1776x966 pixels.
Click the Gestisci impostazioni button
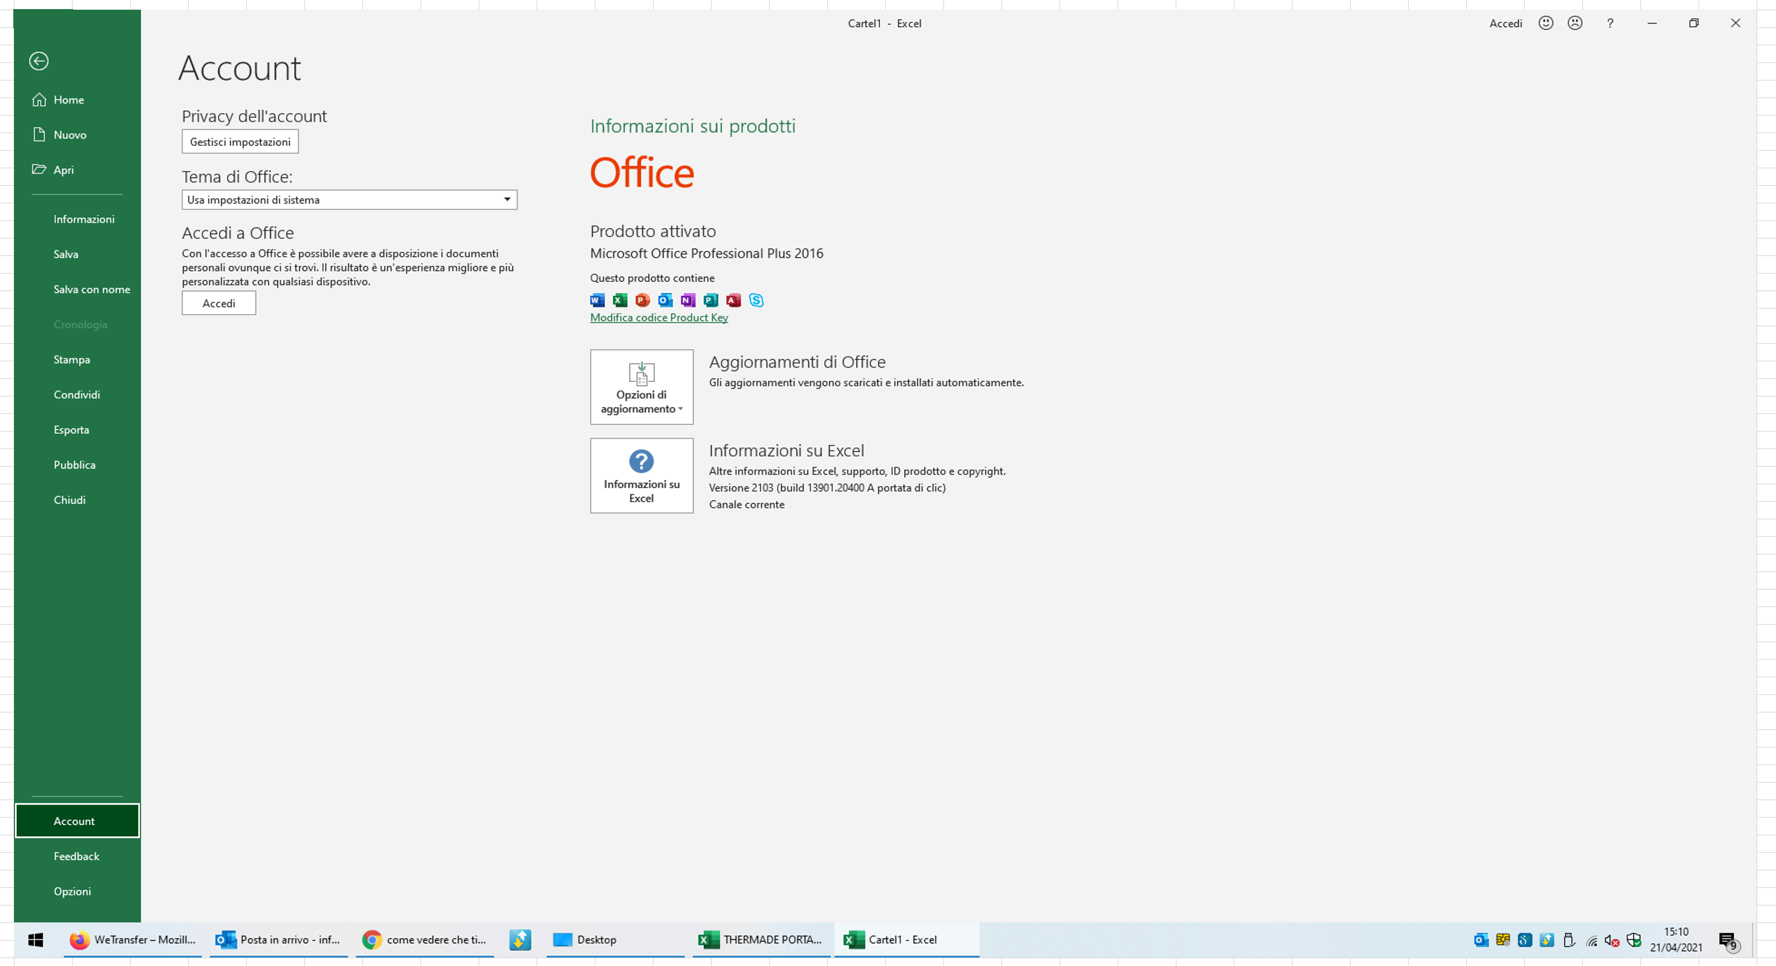coord(240,142)
